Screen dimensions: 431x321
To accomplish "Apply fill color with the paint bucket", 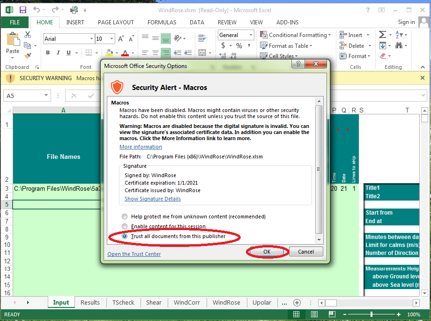I will (x=110, y=52).
